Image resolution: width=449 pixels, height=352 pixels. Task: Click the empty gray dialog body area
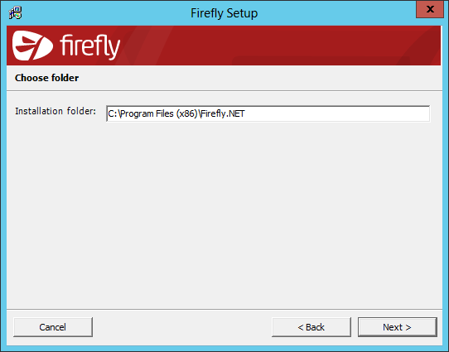[224, 215]
